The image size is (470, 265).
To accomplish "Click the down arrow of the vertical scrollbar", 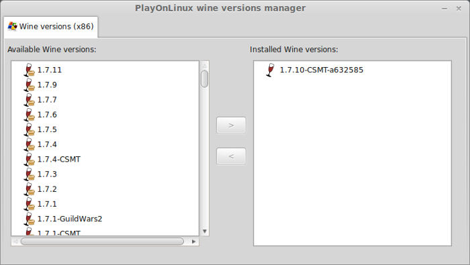I will (x=205, y=231).
